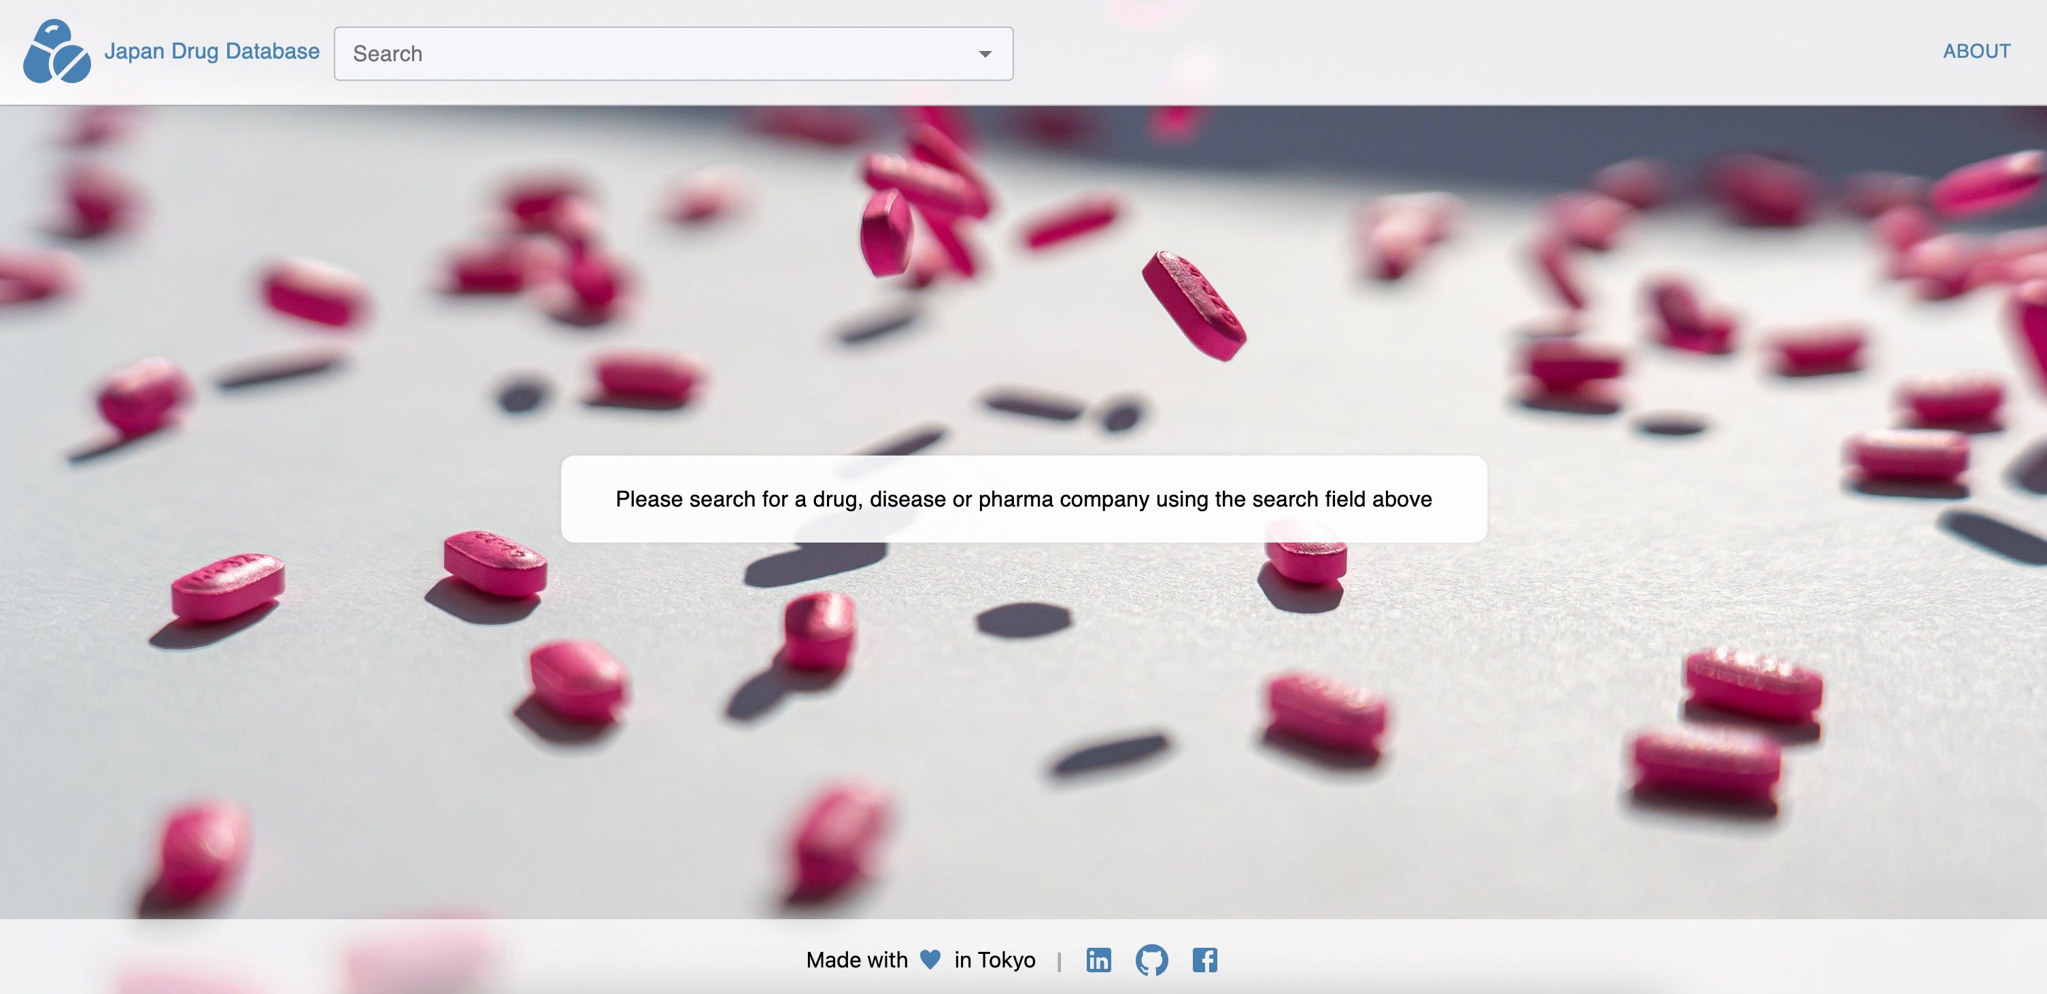Click the 'Search' placeholder text
This screenshot has width=2047, height=994.
(x=388, y=54)
